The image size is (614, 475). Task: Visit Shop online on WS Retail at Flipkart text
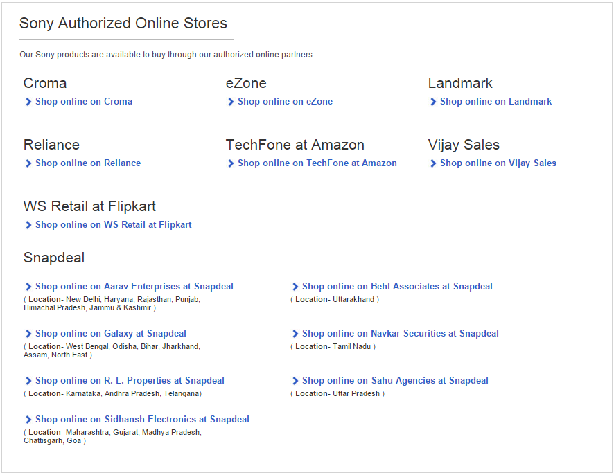point(114,225)
